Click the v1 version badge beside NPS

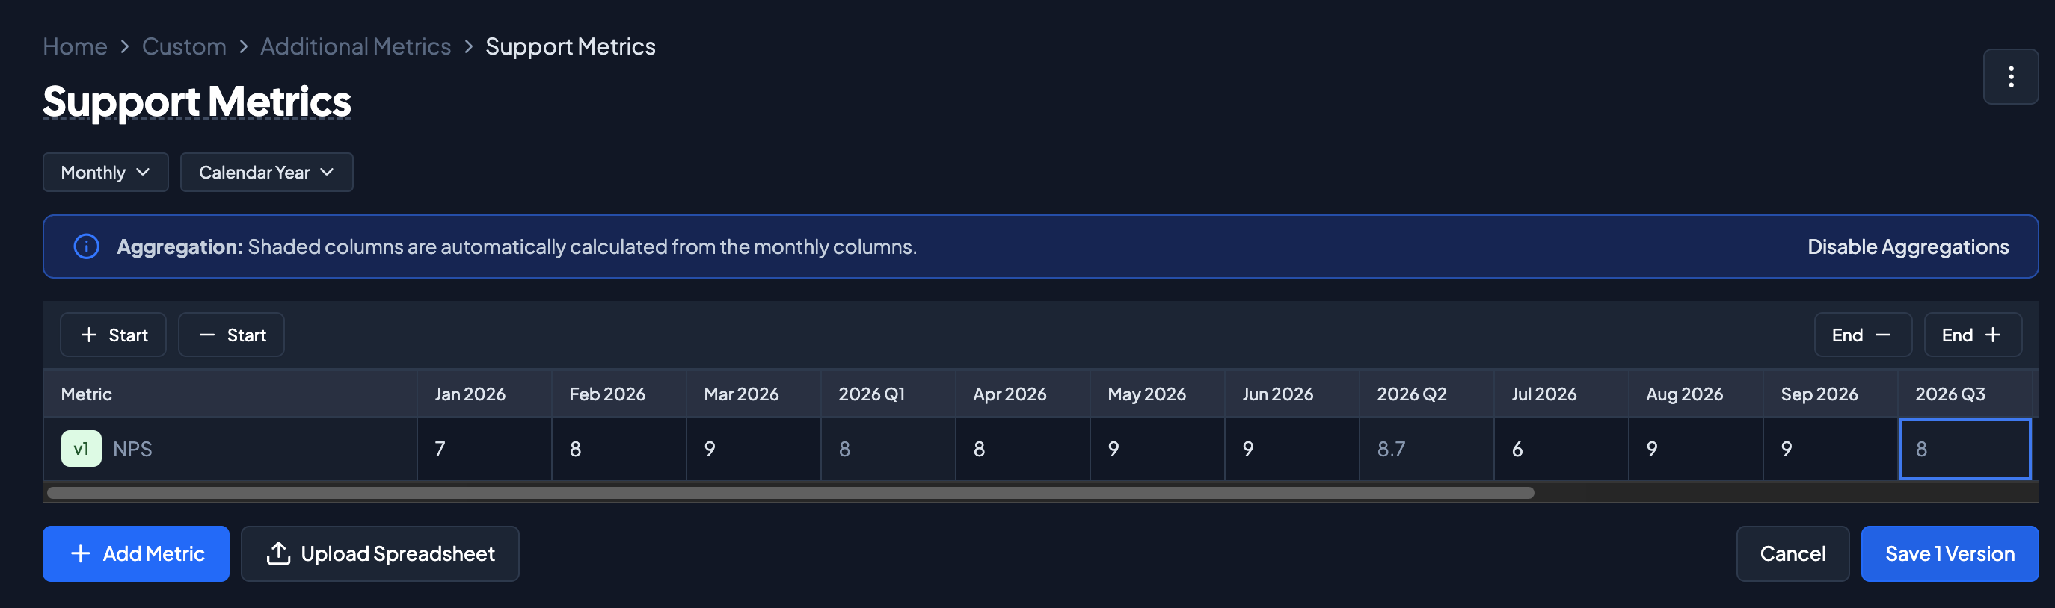tap(81, 449)
